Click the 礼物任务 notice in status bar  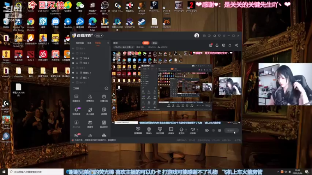click(95, 140)
